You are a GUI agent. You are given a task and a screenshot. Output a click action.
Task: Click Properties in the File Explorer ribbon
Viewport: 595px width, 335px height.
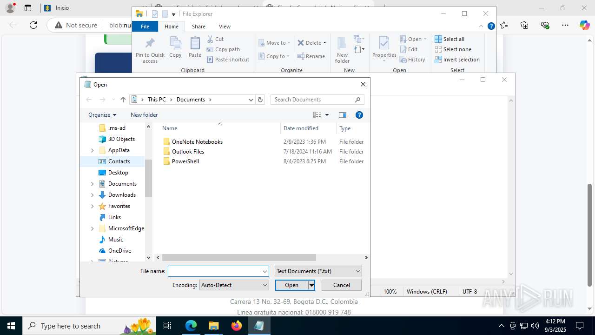(x=384, y=49)
